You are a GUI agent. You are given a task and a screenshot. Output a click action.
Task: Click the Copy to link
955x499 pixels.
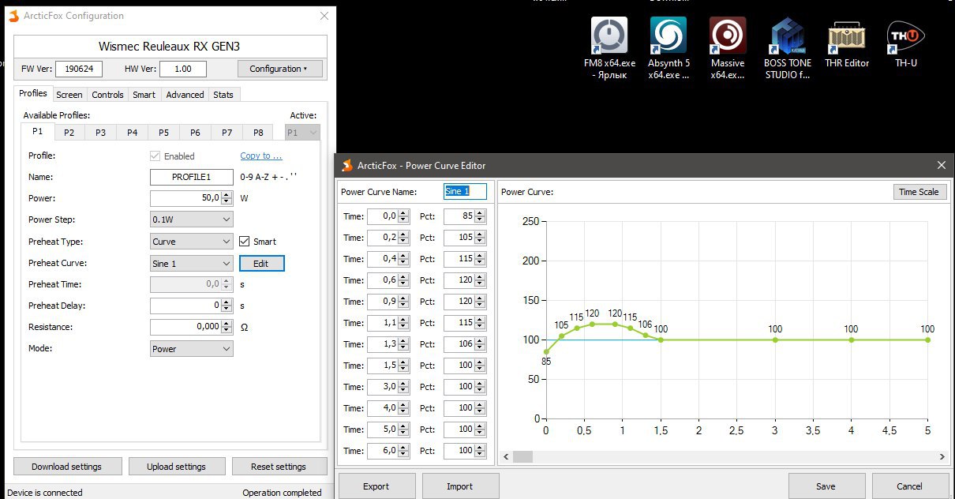(x=261, y=156)
